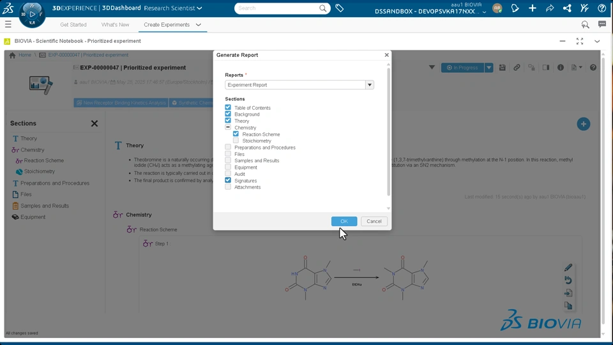Click the experiment toolbar help icon

pyautogui.click(x=593, y=68)
